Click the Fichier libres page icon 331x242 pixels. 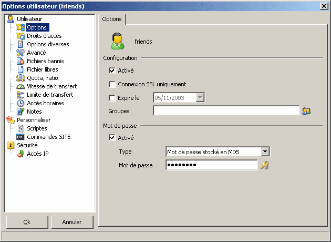click(20, 69)
